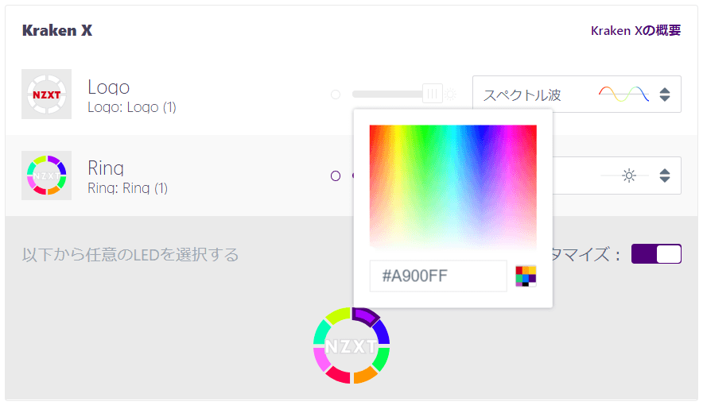Click the Ring minimum brightness circle
The image size is (703, 409).
click(336, 176)
